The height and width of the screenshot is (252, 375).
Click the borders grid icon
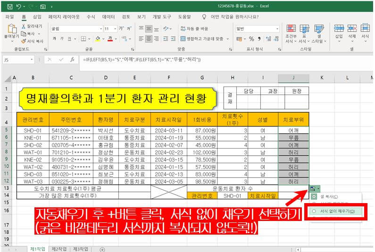83,39
